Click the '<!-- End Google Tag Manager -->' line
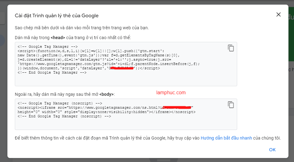 click(52, 72)
